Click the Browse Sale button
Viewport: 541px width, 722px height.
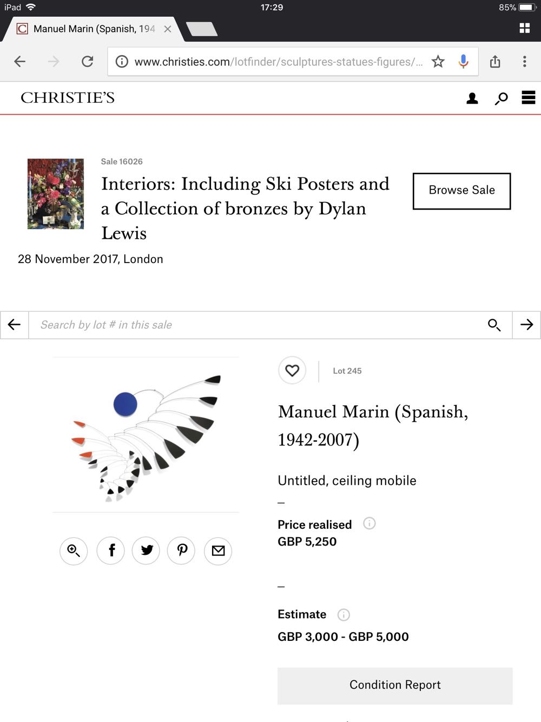pos(461,191)
